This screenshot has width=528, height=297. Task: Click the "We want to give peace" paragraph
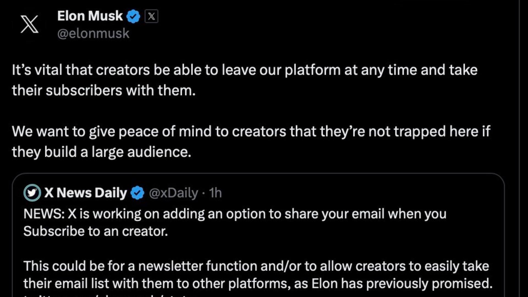(x=251, y=131)
